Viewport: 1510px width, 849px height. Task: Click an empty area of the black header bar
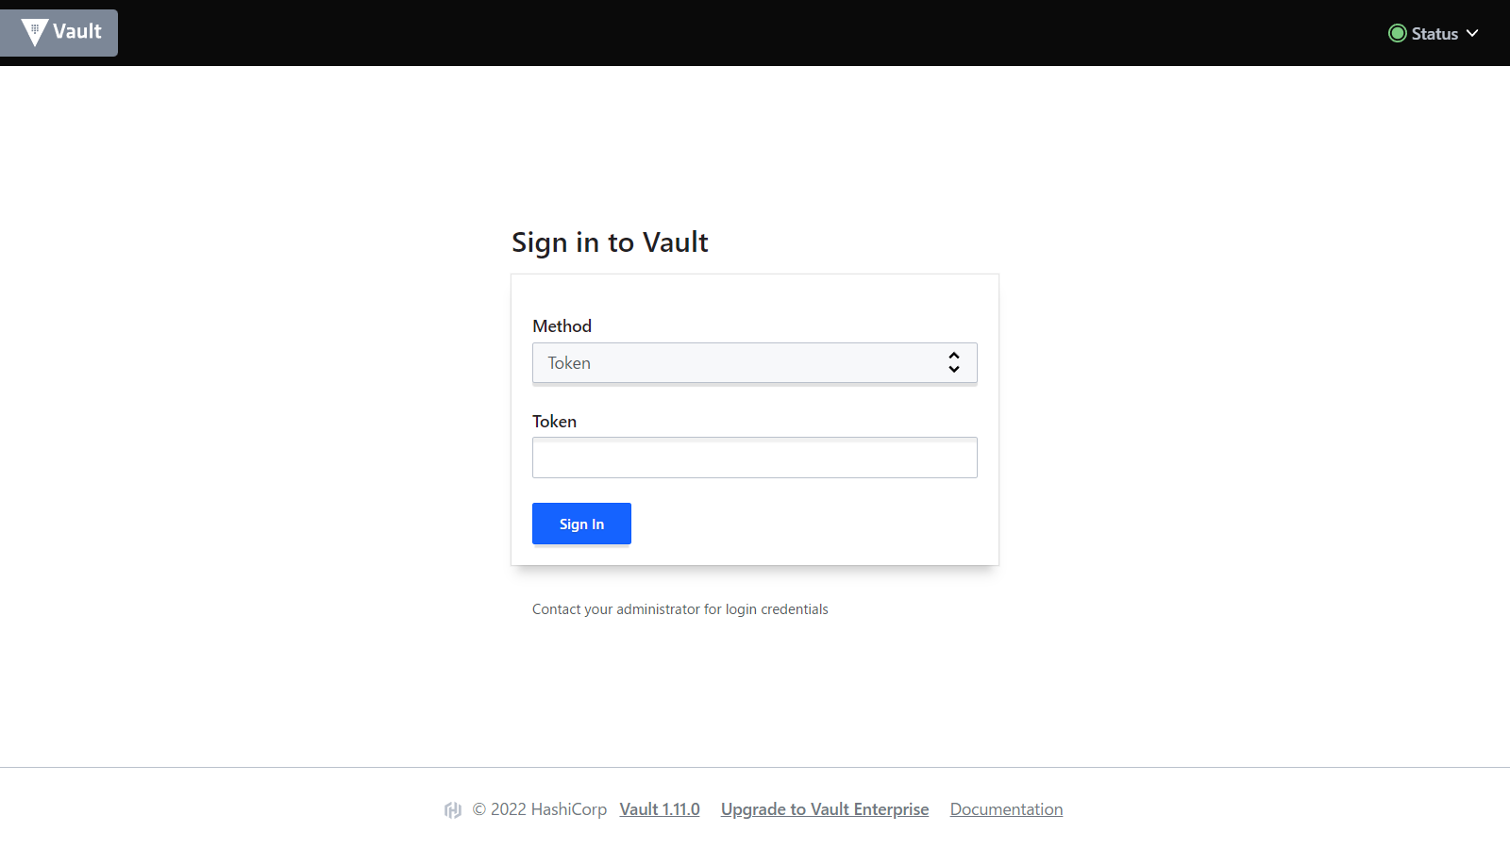point(755,33)
